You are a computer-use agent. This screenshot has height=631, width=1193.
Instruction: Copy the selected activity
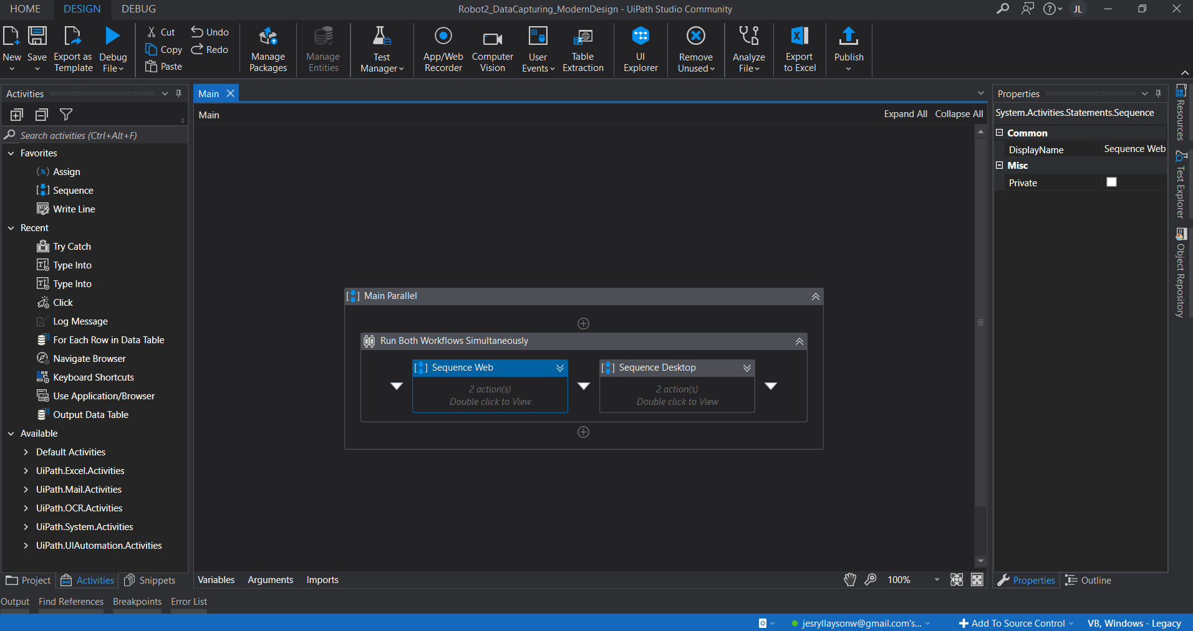click(x=163, y=50)
